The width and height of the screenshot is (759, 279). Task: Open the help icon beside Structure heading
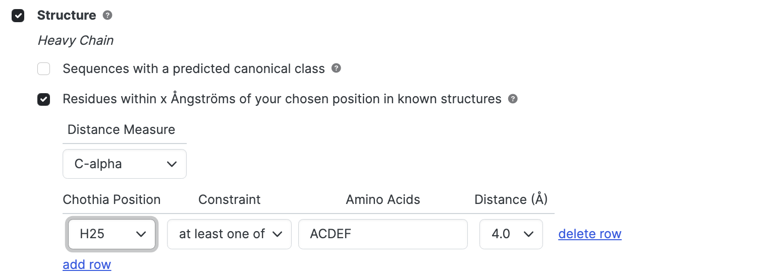coord(107,15)
